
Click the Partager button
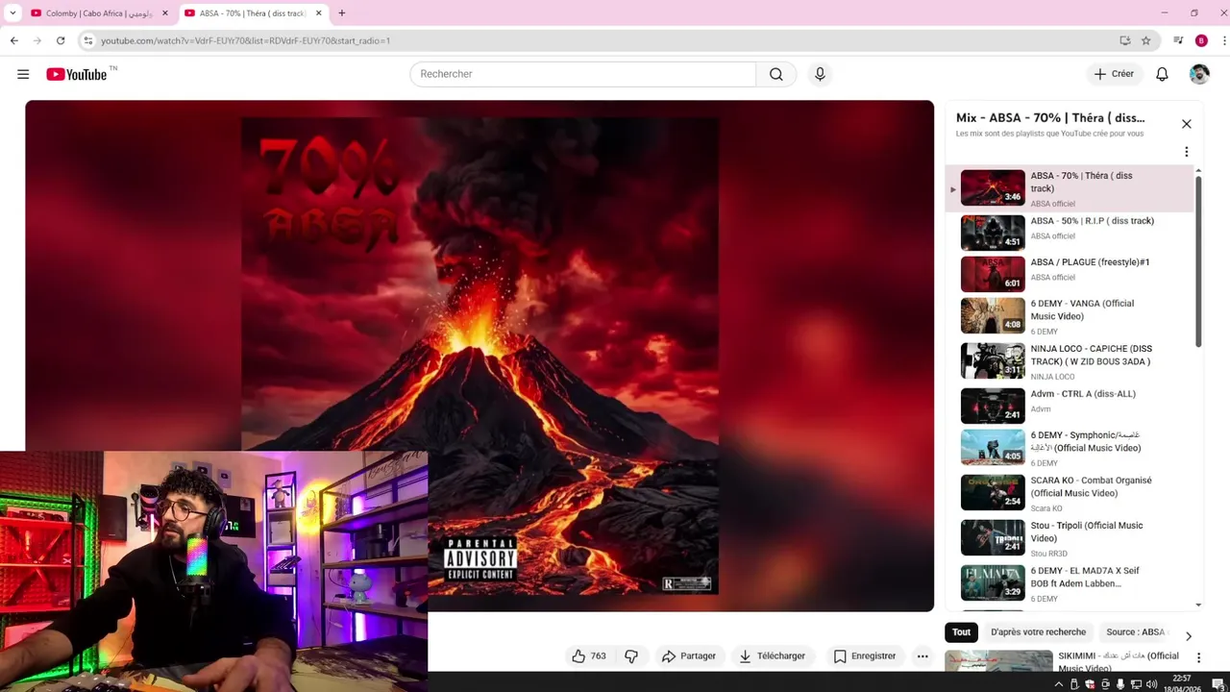[689, 656]
